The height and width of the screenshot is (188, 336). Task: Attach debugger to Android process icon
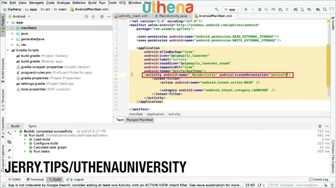click(280, 9)
